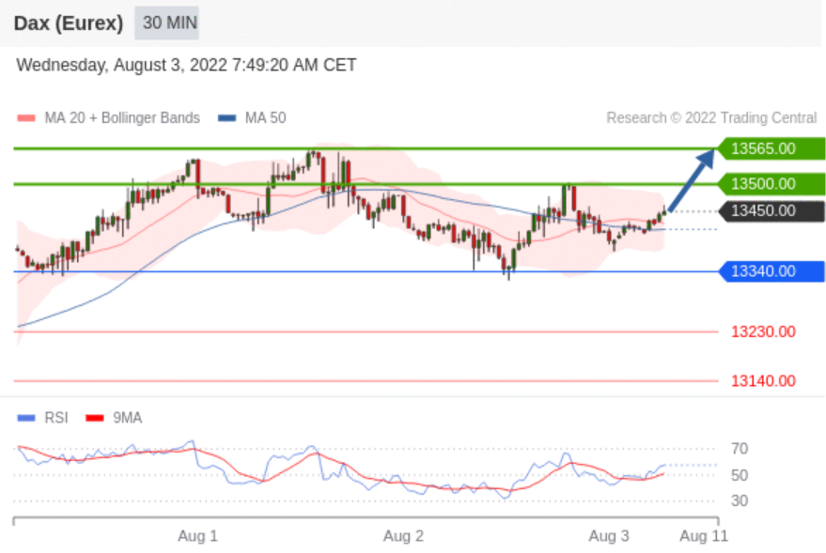Click the 'Aug 1' axis date
The width and height of the screenshot is (826, 553).
click(197, 536)
